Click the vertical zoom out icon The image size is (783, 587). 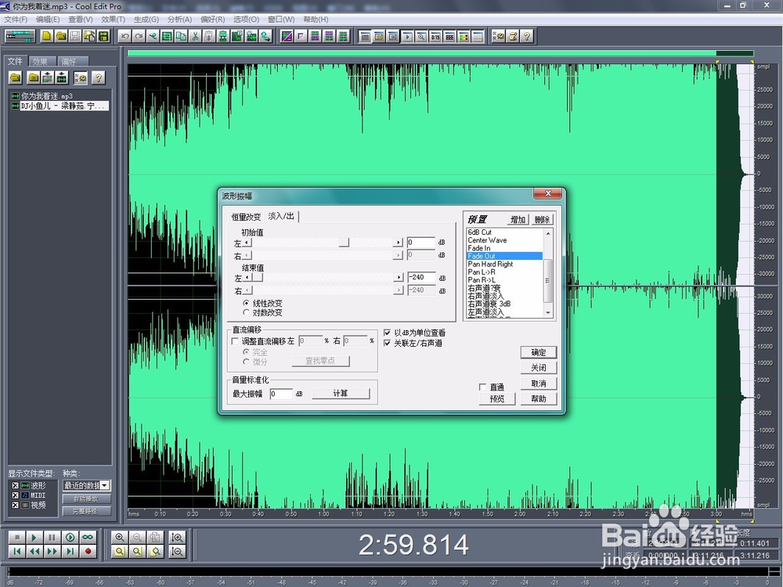(177, 552)
